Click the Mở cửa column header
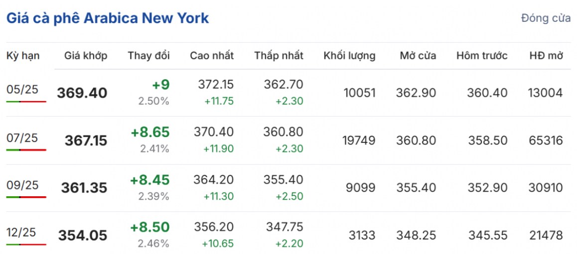This screenshot has width=577, height=254. 418,55
